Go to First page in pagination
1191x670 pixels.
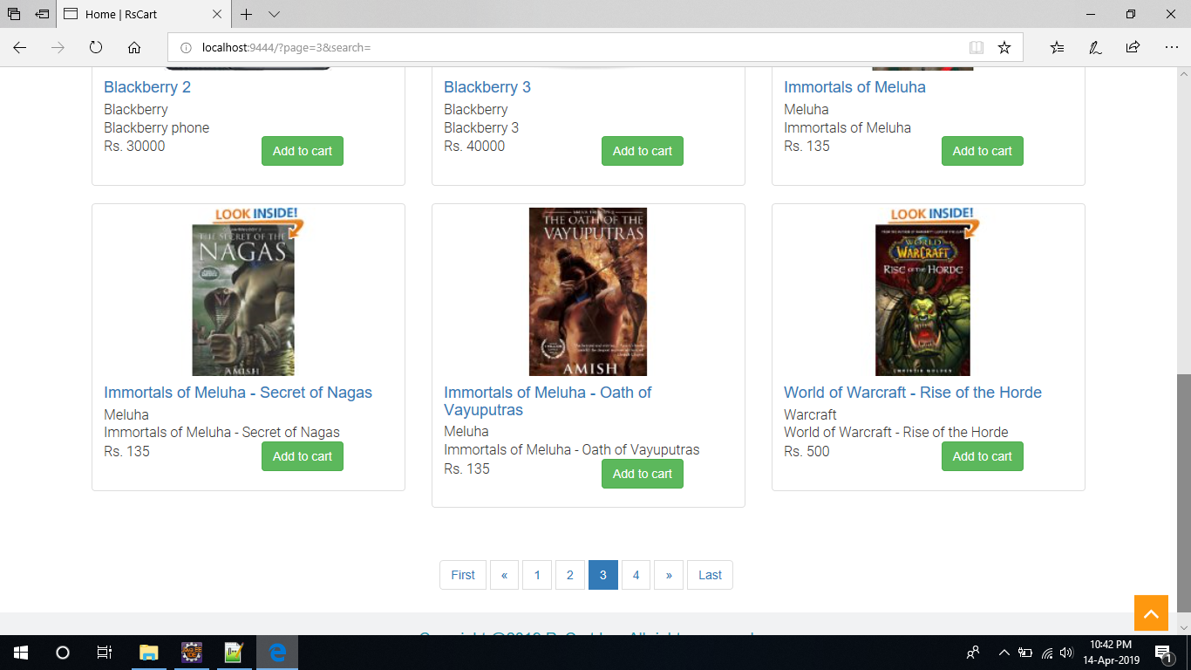[463, 575]
